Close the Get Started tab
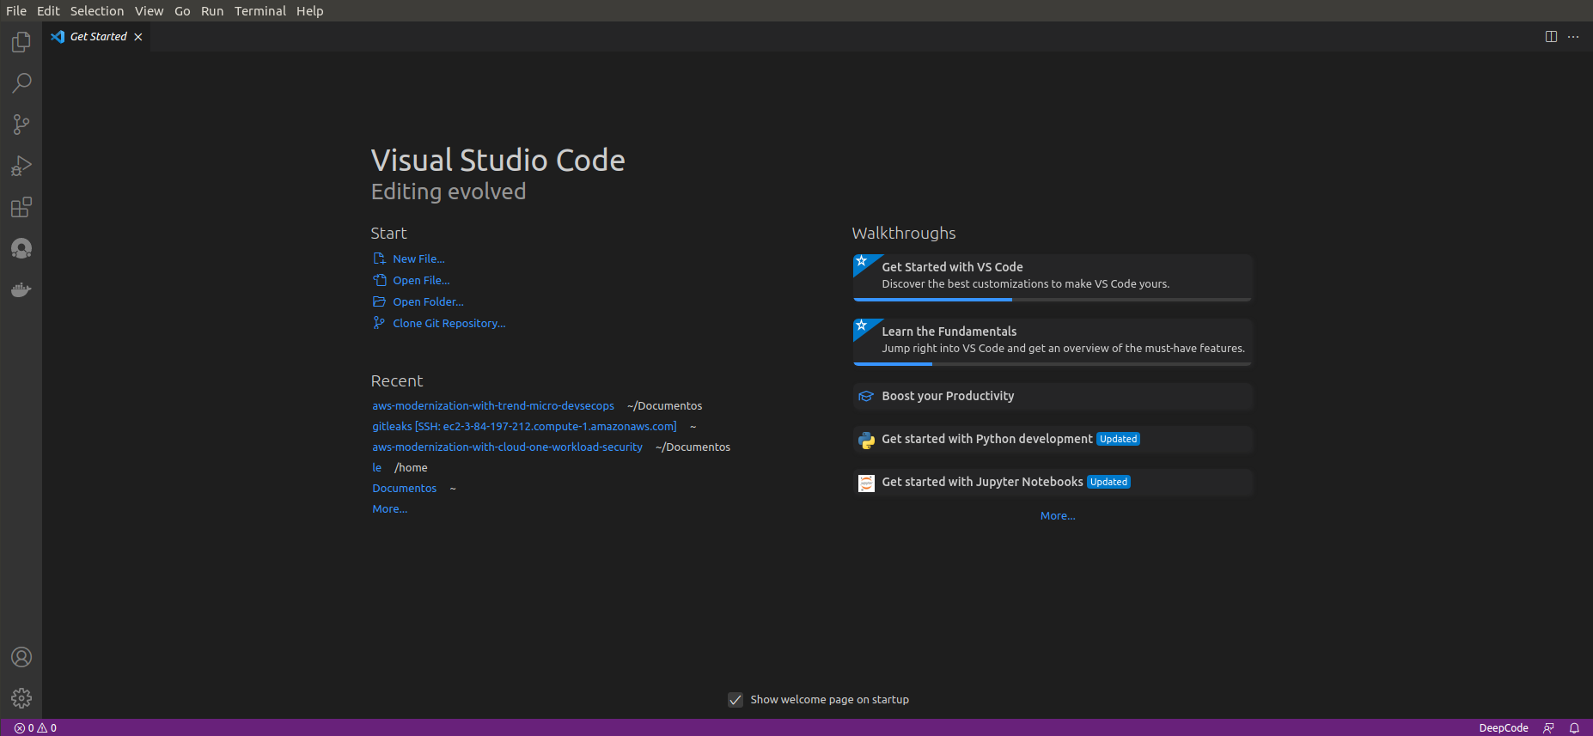Image resolution: width=1593 pixels, height=736 pixels. point(138,37)
